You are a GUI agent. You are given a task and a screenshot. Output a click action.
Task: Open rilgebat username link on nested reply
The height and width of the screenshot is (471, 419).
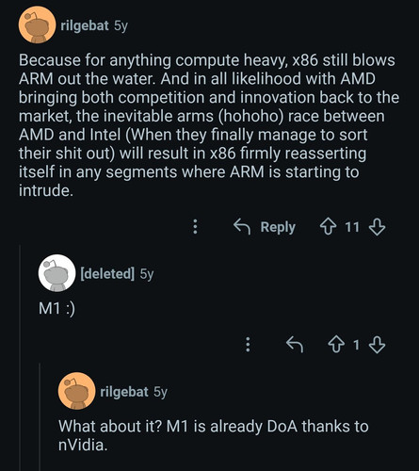click(124, 392)
